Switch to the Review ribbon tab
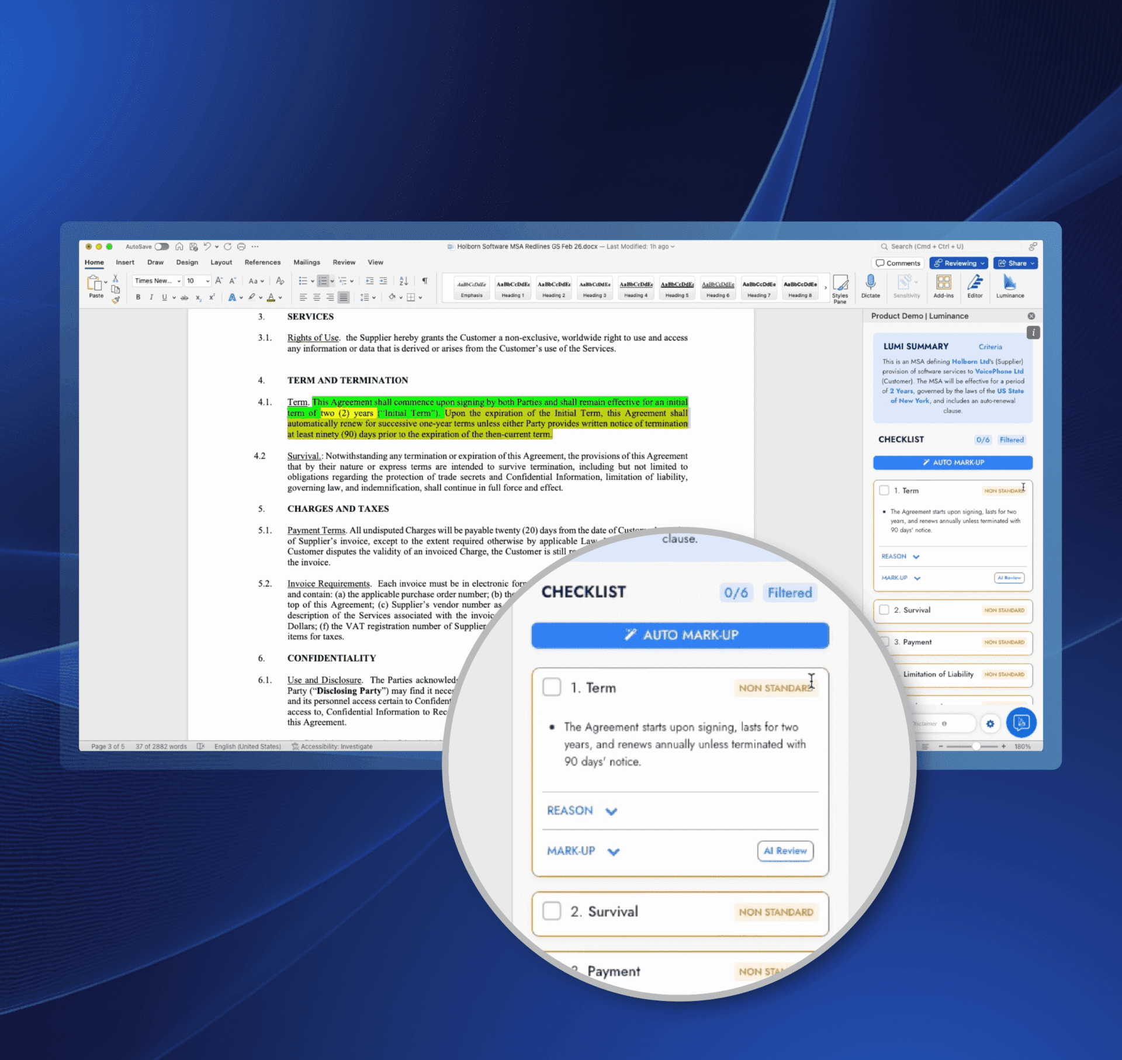Image resolution: width=1122 pixels, height=1060 pixels. (x=344, y=262)
